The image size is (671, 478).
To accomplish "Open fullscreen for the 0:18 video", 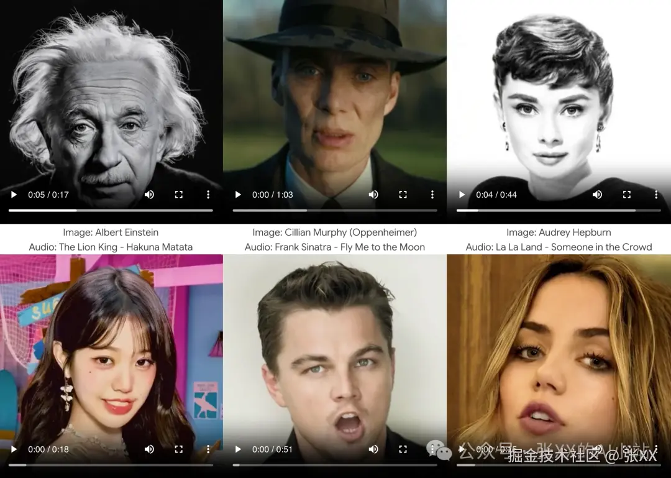I will point(179,449).
